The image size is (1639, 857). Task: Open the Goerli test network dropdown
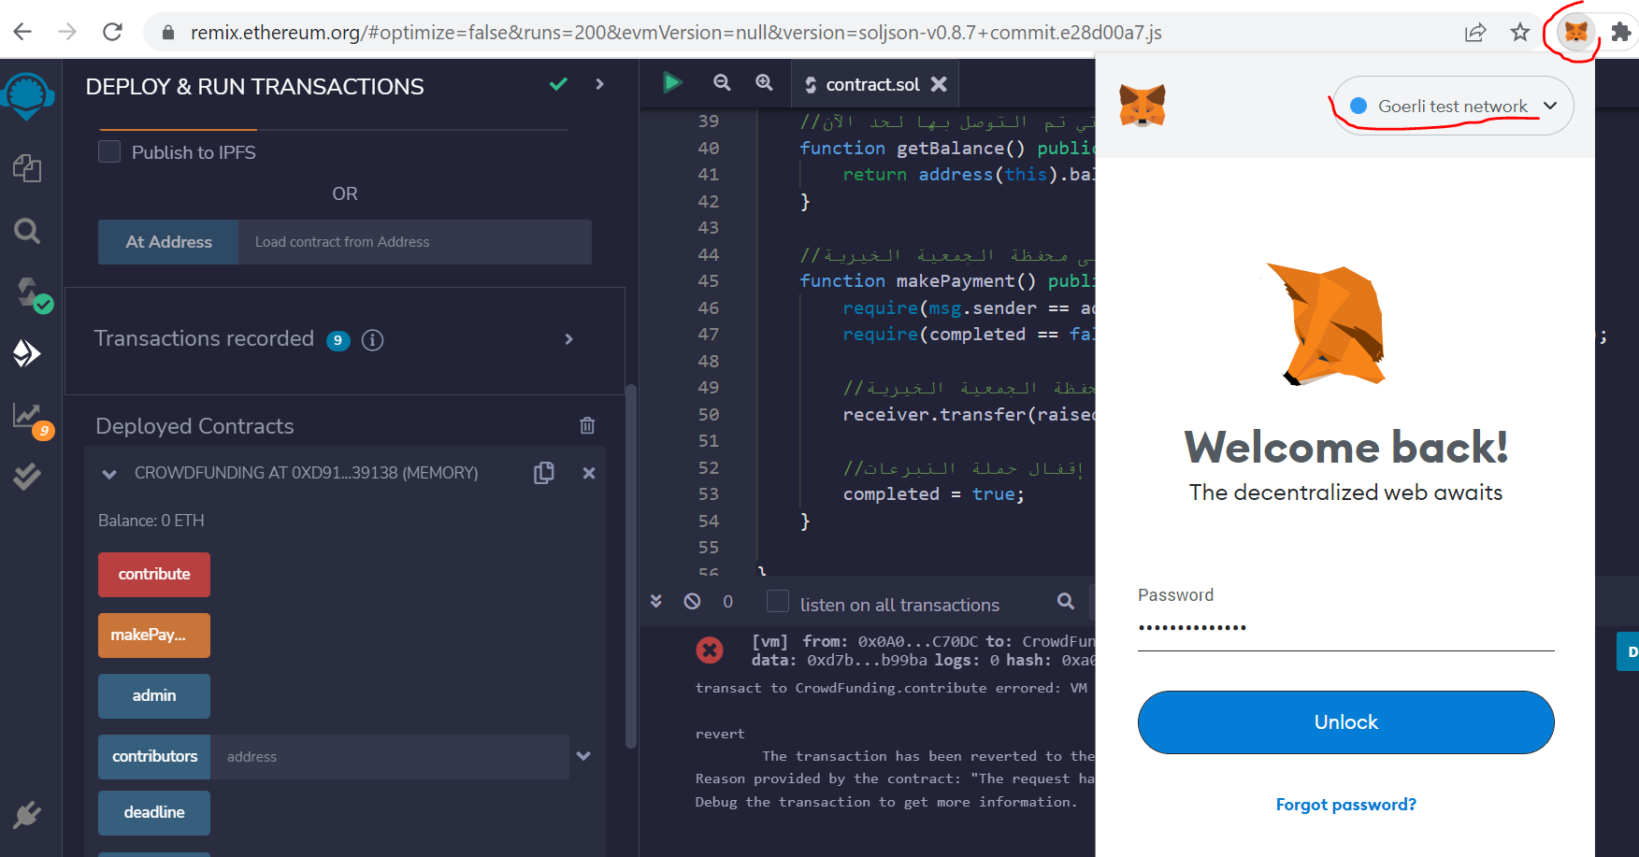1453,106
